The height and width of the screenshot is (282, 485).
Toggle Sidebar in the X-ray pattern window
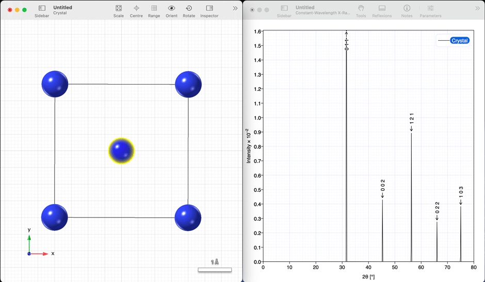(x=284, y=9)
